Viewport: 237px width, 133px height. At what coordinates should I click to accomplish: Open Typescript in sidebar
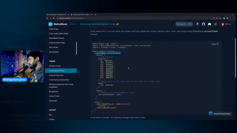coord(53,100)
